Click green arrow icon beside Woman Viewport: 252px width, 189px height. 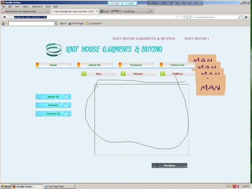point(123,73)
